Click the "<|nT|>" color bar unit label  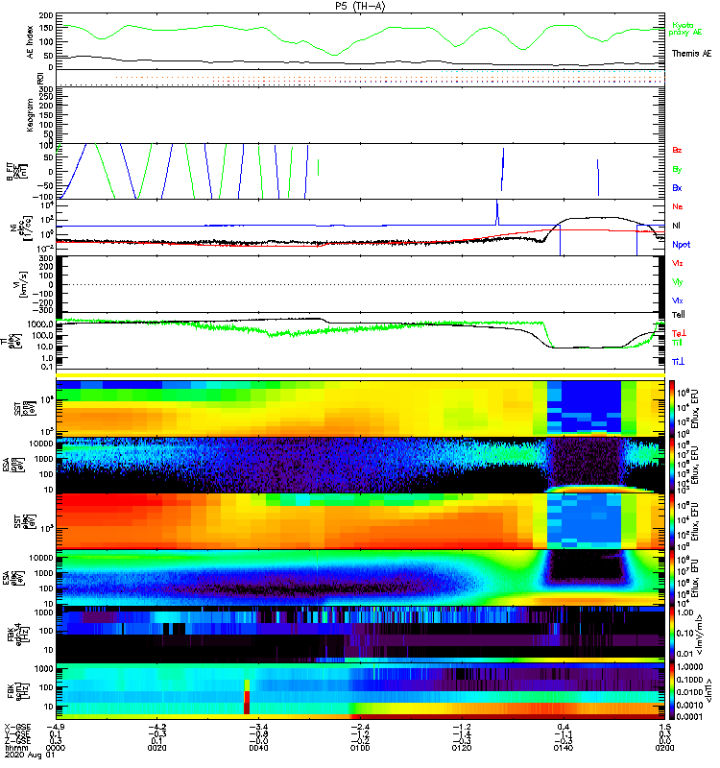(708, 691)
